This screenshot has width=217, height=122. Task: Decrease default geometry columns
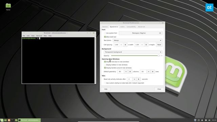(126, 72)
